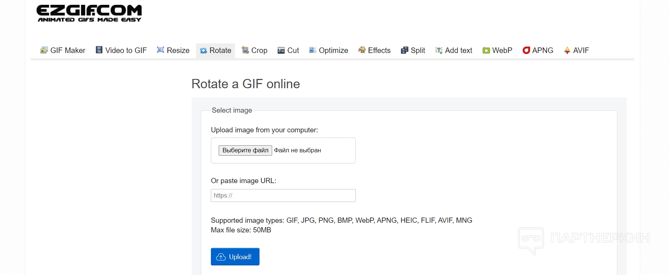Go to the Optimize menu item
669x275 pixels.
click(x=333, y=50)
